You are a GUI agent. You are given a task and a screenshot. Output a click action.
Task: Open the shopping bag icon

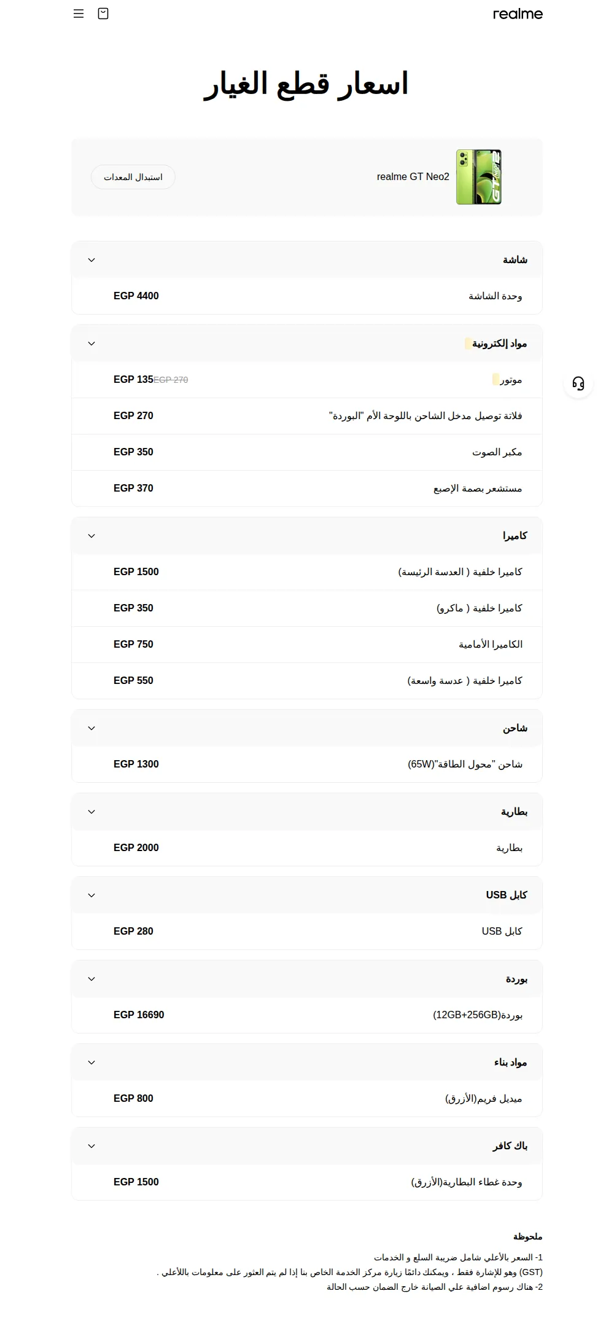[103, 14]
